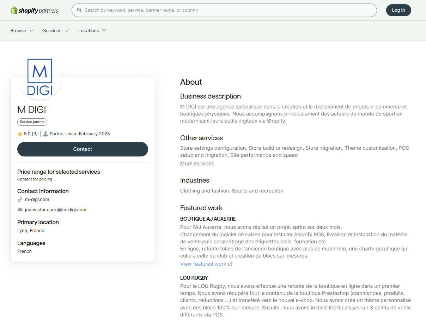426x320 pixels.
Task: Open View featured work for AJ Auxerre
Action: pos(203,264)
